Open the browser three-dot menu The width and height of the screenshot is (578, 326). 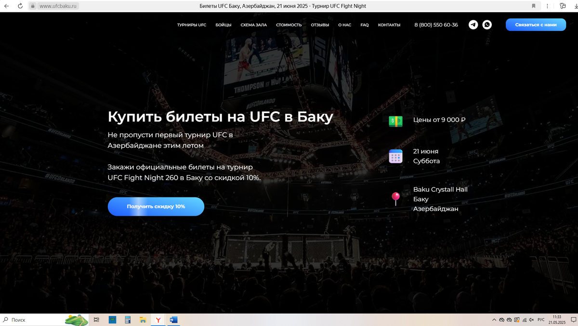click(x=548, y=6)
